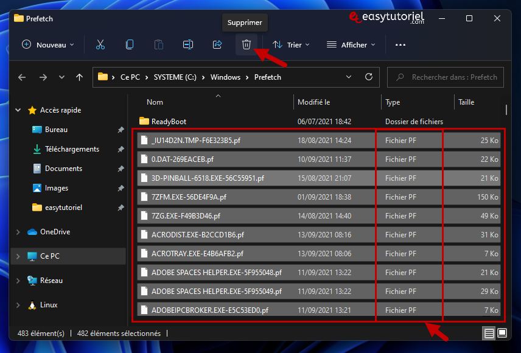Image resolution: width=521 pixels, height=353 pixels.
Task: Click Ce PC in the breadcrumb path
Action: coord(130,77)
